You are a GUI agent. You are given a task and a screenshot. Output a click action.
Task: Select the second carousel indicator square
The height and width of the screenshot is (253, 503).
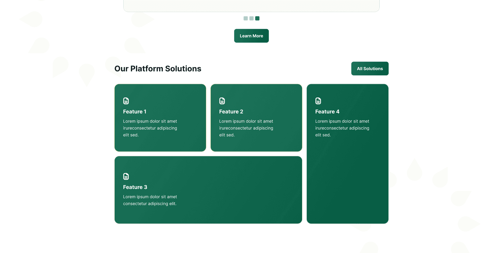click(x=251, y=18)
